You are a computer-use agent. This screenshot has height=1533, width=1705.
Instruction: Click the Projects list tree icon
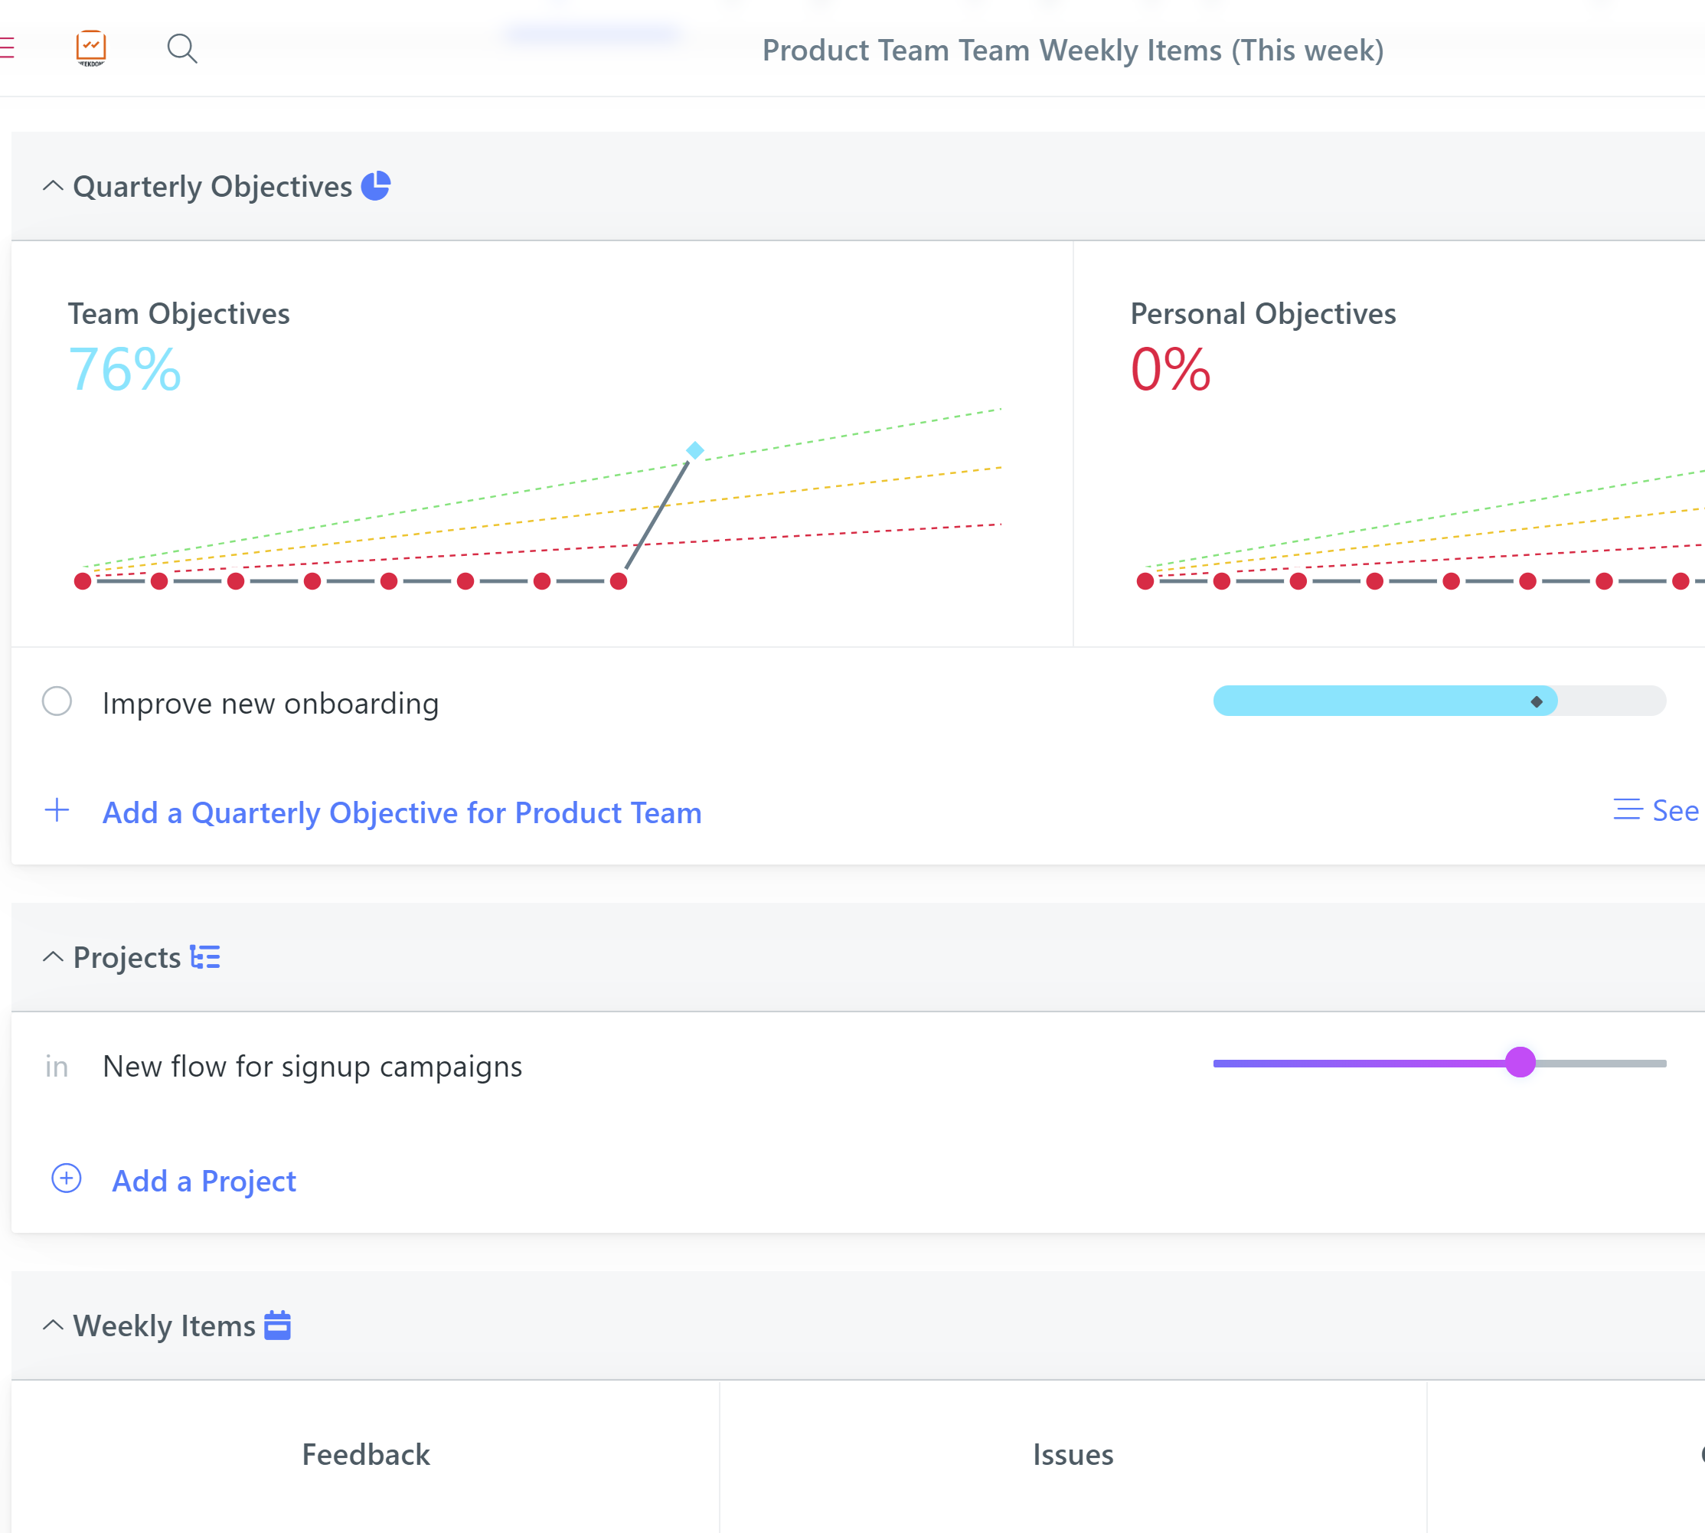pyautogui.click(x=205, y=958)
